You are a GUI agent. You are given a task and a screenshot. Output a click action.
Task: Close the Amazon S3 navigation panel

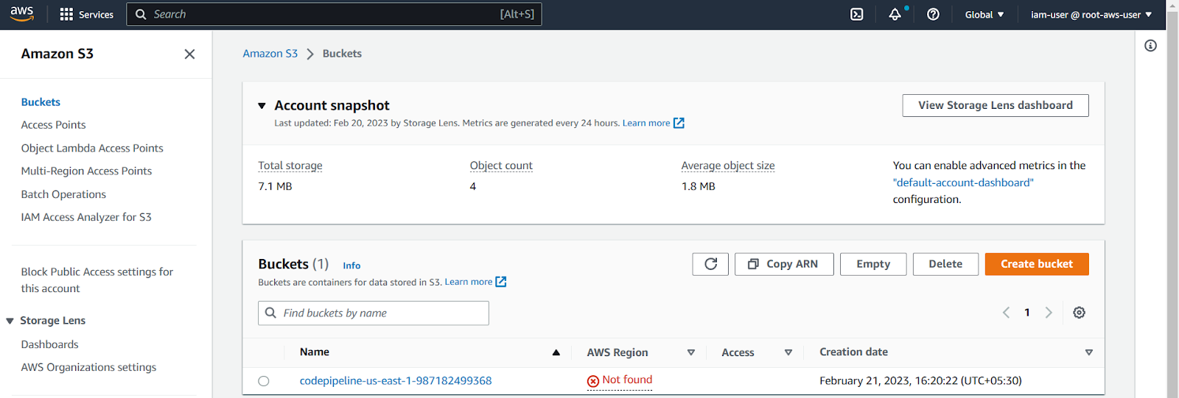click(189, 54)
